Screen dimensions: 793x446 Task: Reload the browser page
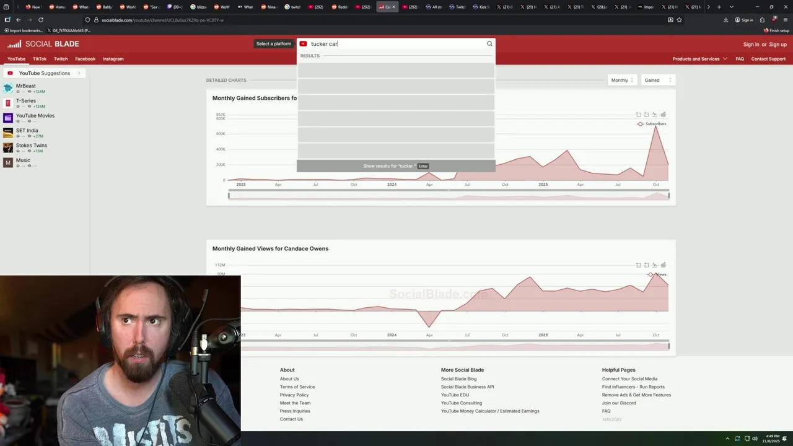[x=41, y=20]
